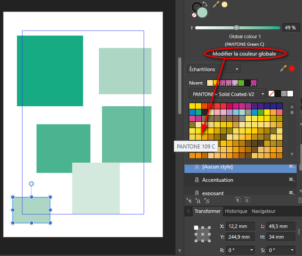Viewport: 302px width, 256px height.
Task: Create a new character style
Action: pyautogui.click(x=198, y=200)
